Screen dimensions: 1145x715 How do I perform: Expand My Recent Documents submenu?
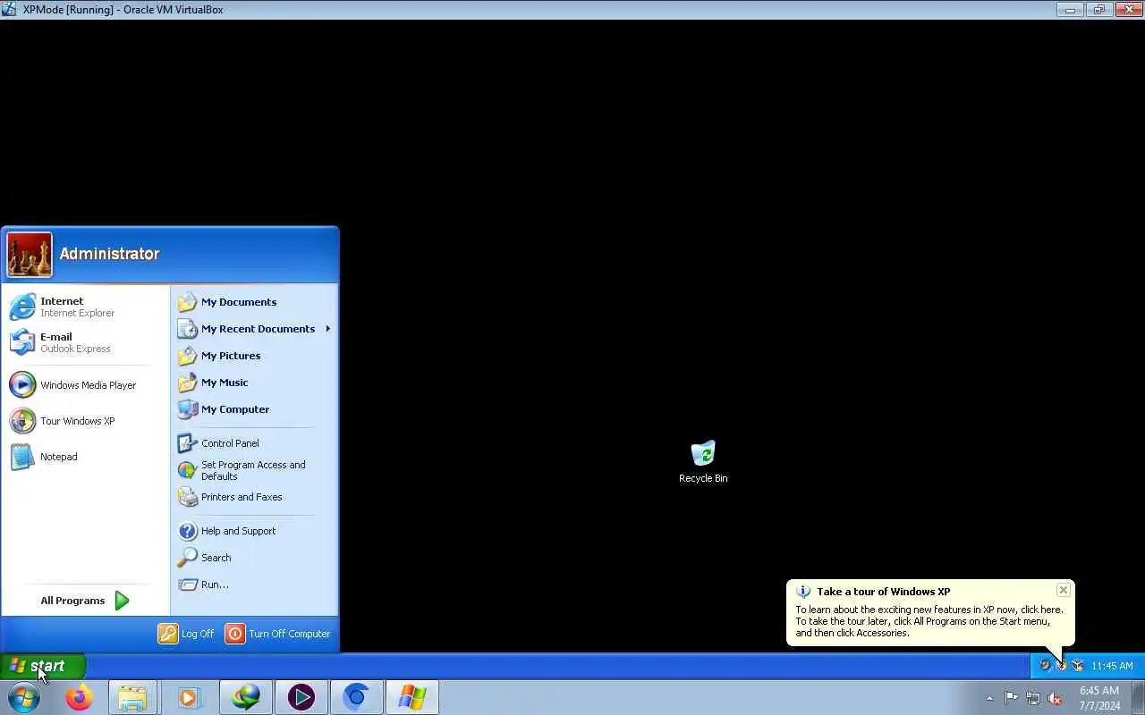click(255, 329)
